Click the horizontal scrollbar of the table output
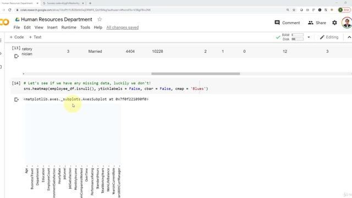The height and width of the screenshot is (198, 352). click(196, 74)
